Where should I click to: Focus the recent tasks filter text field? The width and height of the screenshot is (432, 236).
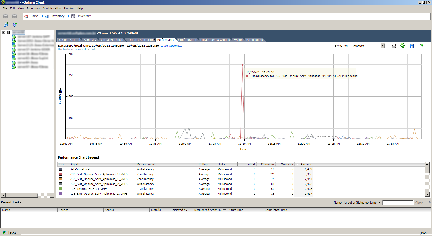point(398,203)
